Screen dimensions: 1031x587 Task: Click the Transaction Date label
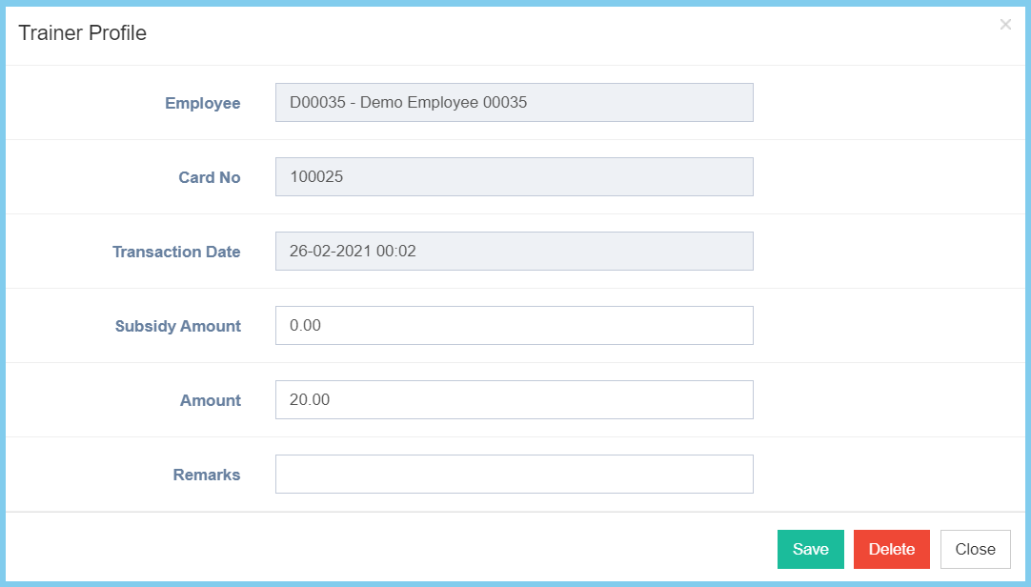pos(176,252)
